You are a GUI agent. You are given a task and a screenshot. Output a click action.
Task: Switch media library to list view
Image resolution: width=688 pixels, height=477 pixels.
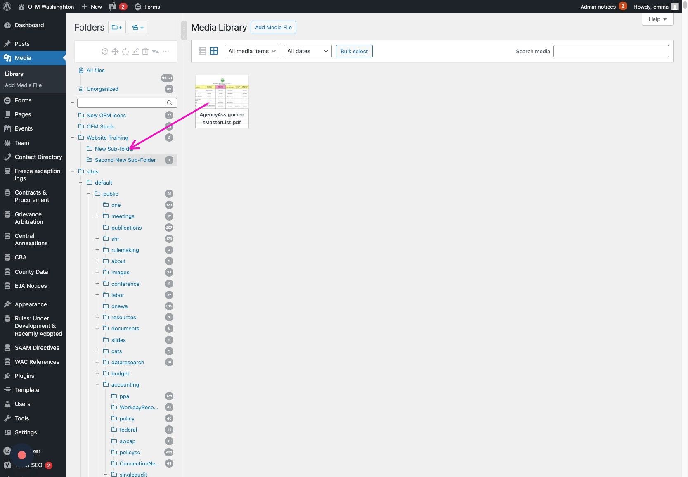tap(202, 51)
